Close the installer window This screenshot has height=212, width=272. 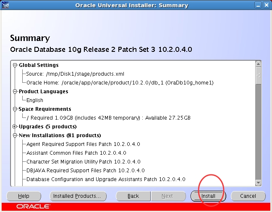click(266, 5)
